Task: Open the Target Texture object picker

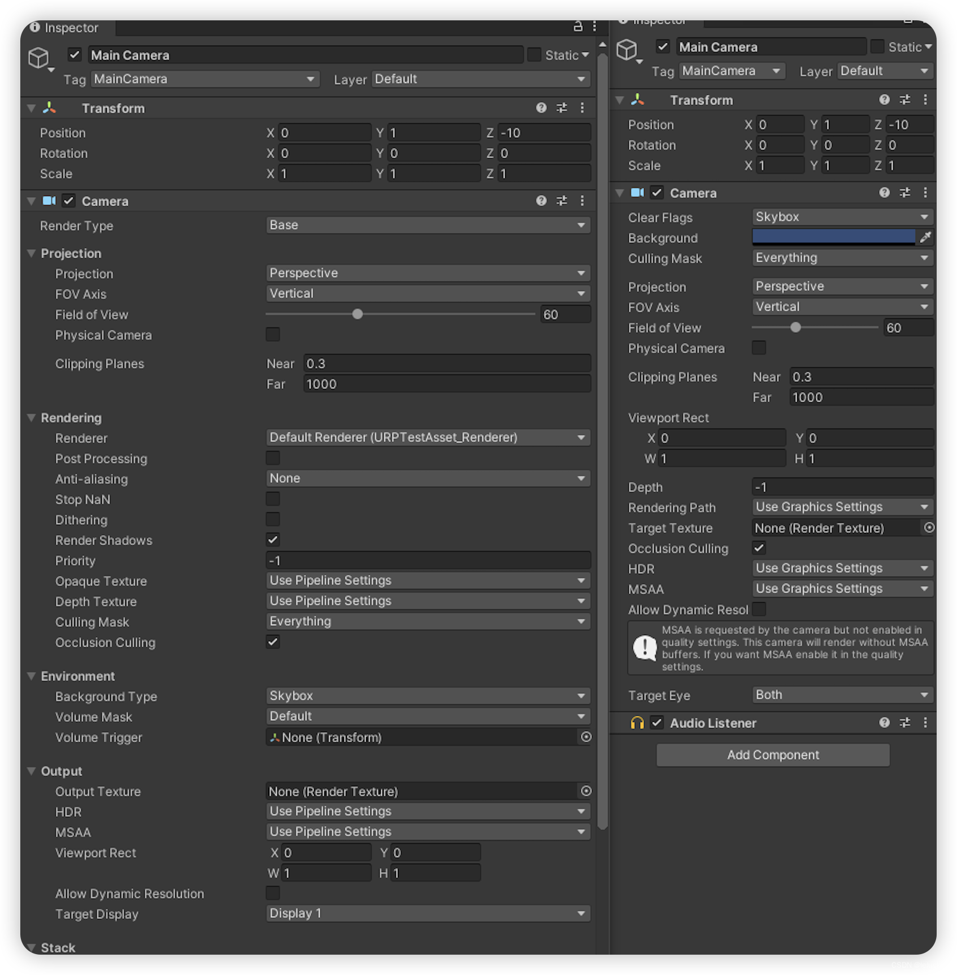Action: tap(929, 528)
